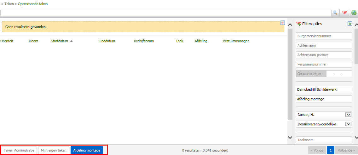Screen dimensions: 358x155
Task: Switch to Taken Administratie tab
Action: pos(19,150)
